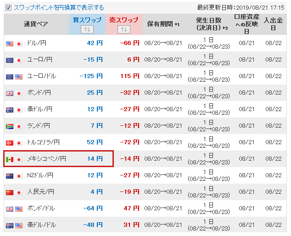Click the 52 円 buy swap for トルコリラ/円
This screenshot has height=236, width=291.
pos(95,142)
